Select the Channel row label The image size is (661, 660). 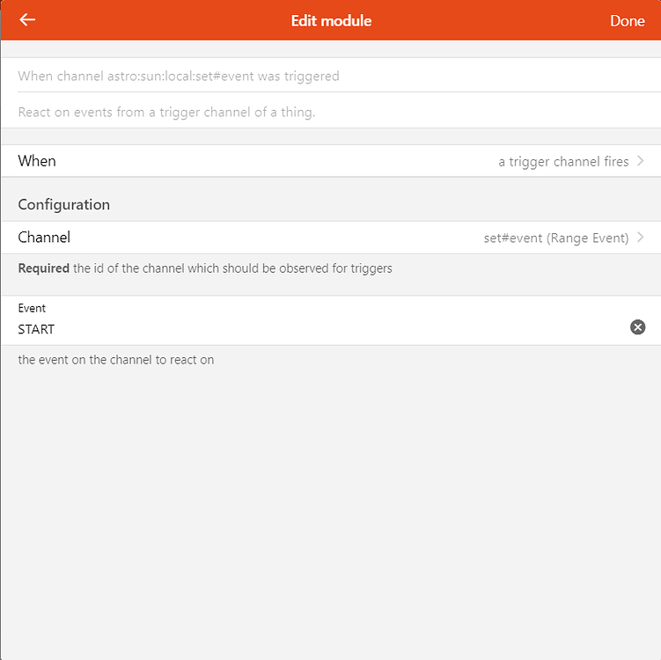44,238
